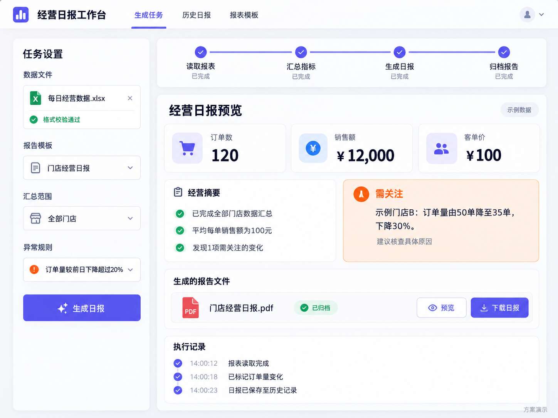The height and width of the screenshot is (418, 558).
Task: Click the red PDF file icon
Action: click(191, 308)
